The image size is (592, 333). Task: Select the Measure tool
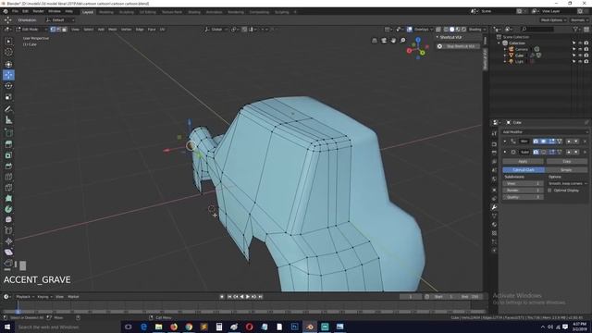pos(8,120)
